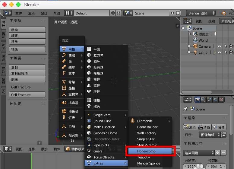234x169 pixels.
Task: Add a new screen layout with plus icon
Action: pyautogui.click(x=113, y=13)
